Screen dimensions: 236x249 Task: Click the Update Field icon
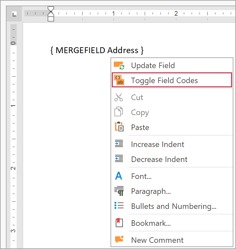click(119, 66)
